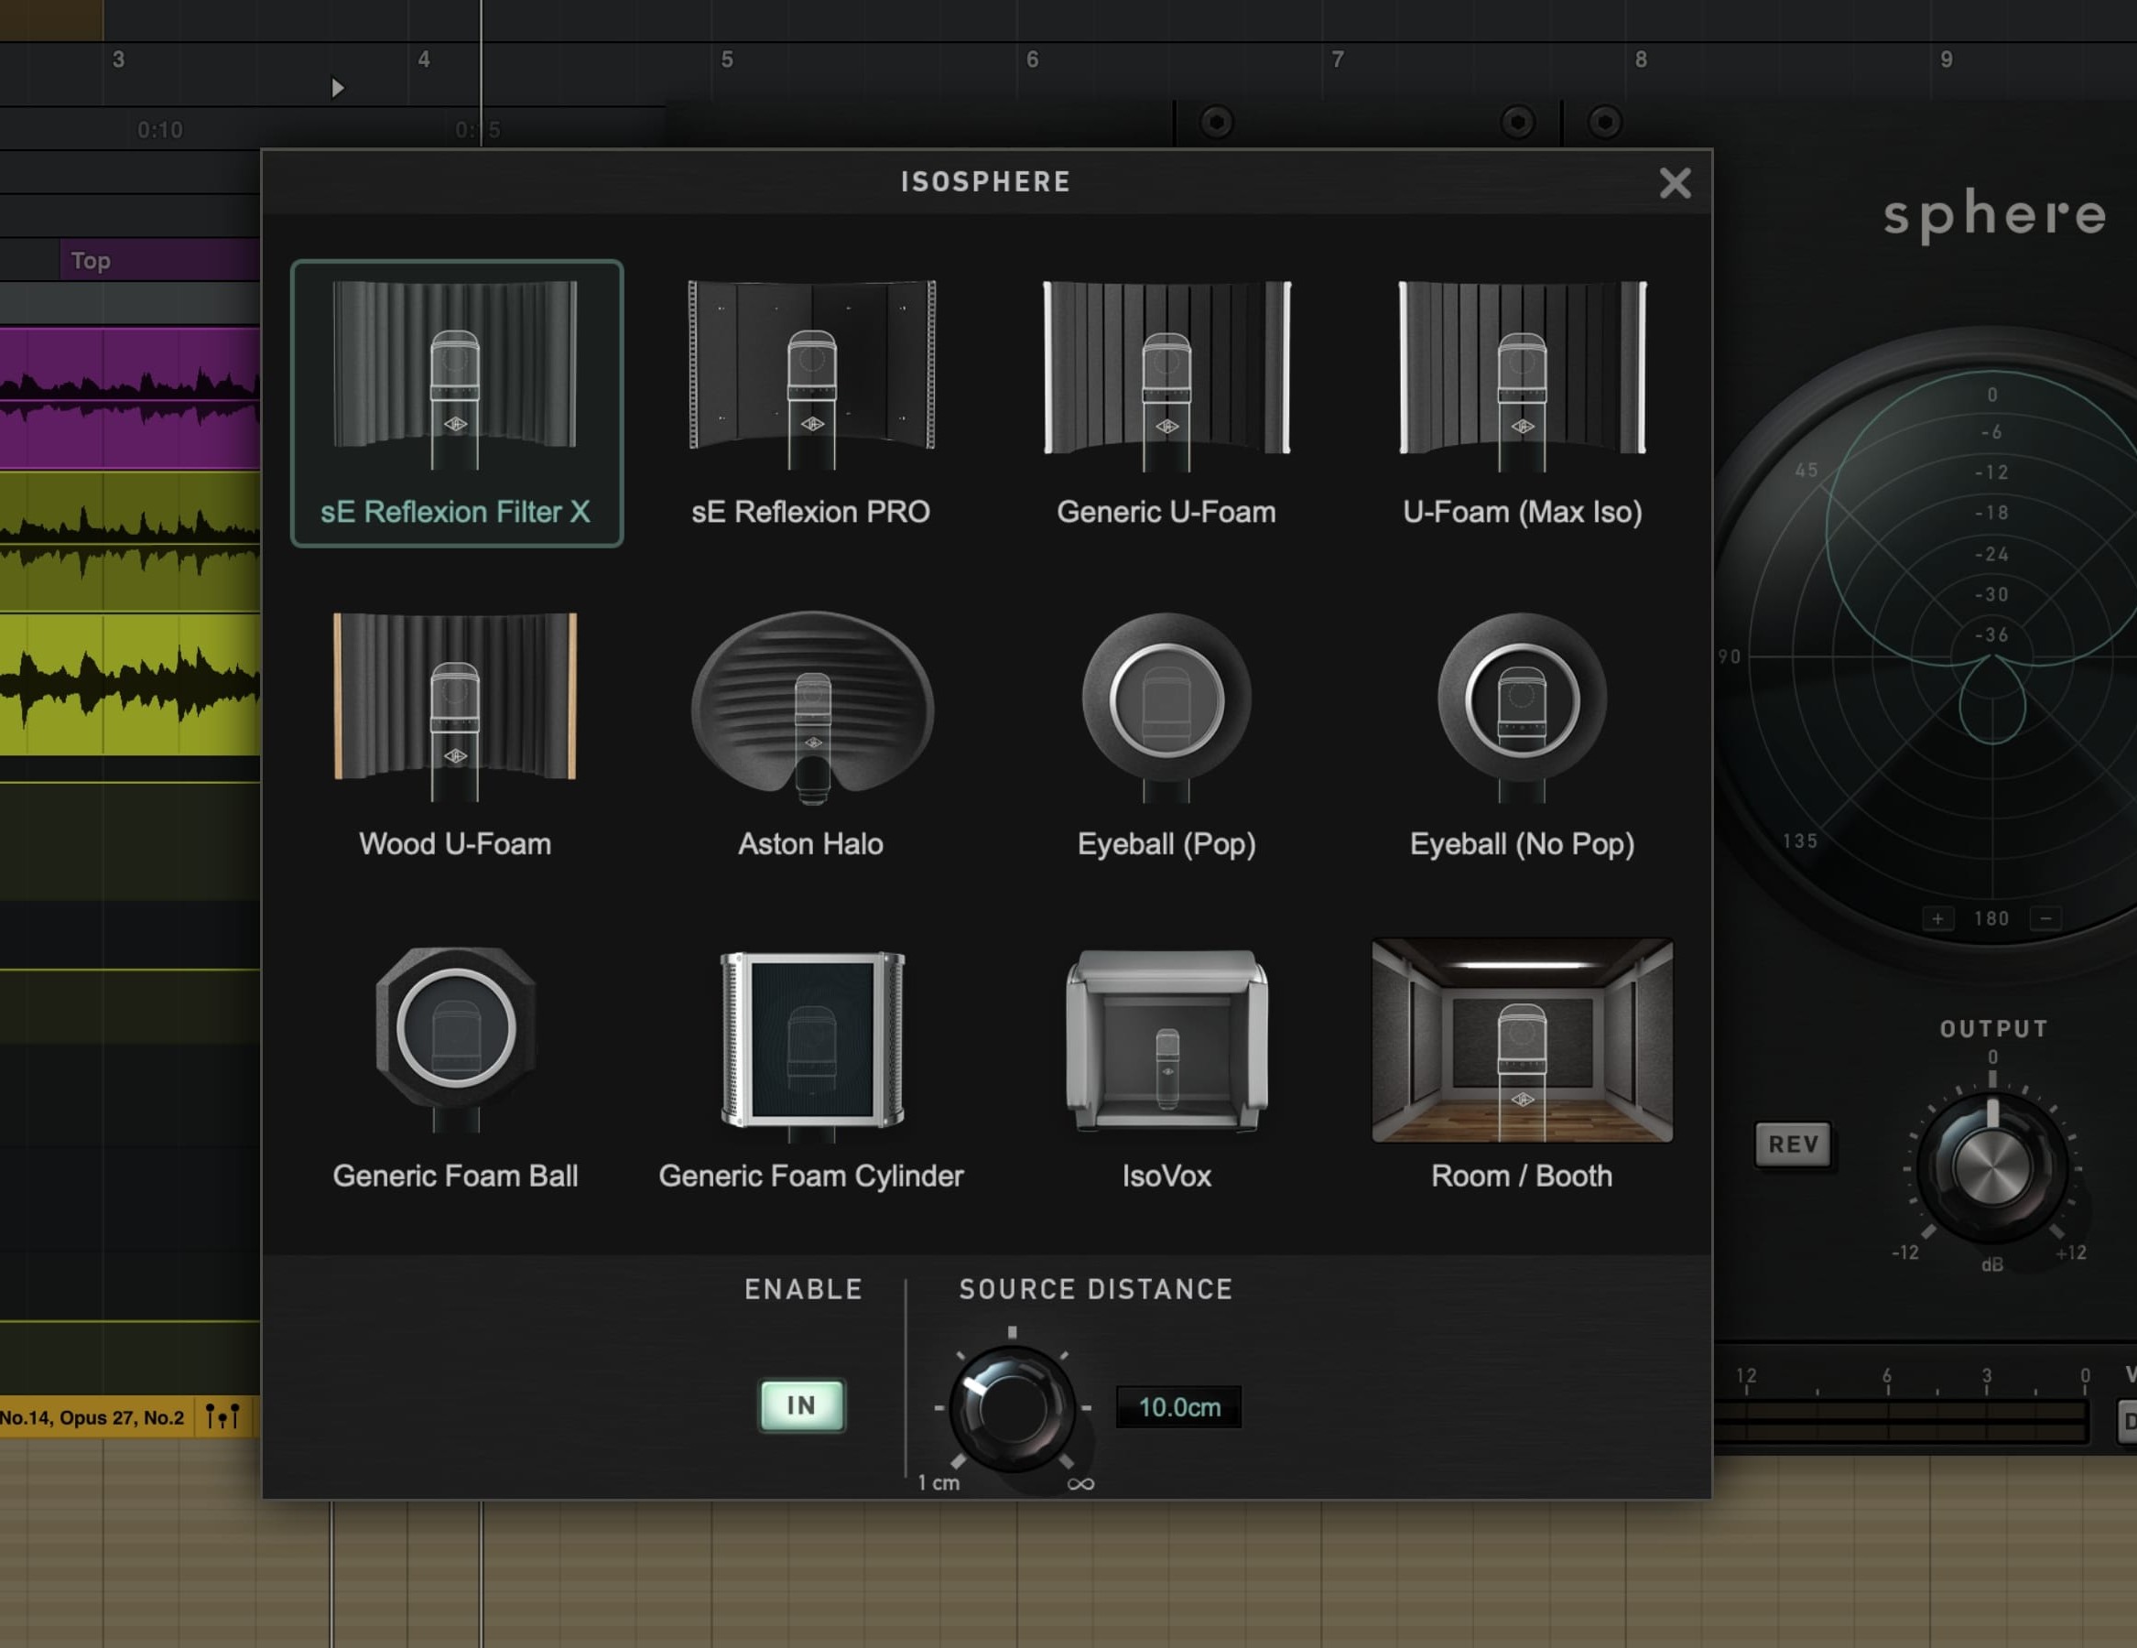The width and height of the screenshot is (2137, 1648).
Task: Close the IsoSphere dialog
Action: click(1676, 183)
